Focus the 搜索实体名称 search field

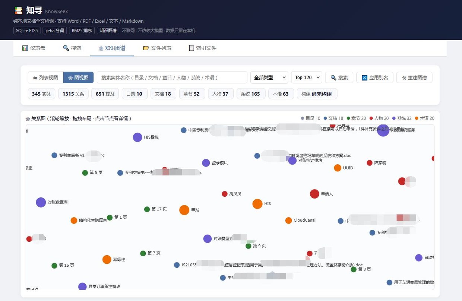coord(172,77)
